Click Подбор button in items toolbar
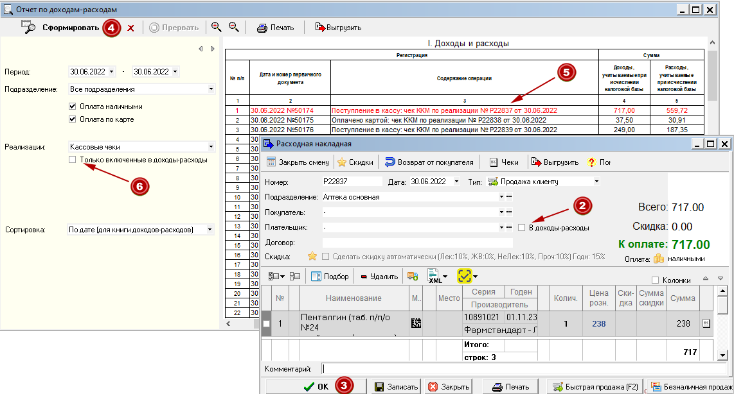 click(x=330, y=276)
